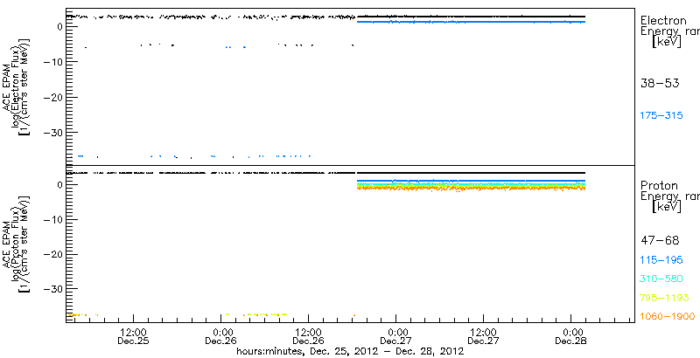This screenshot has width=700, height=358.
Task: Click the 0:00 Dec.27 time axis label
Action: pyautogui.click(x=396, y=337)
